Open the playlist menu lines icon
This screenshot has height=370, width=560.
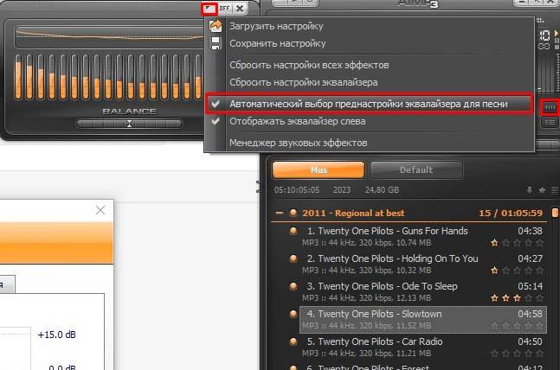click(x=555, y=190)
